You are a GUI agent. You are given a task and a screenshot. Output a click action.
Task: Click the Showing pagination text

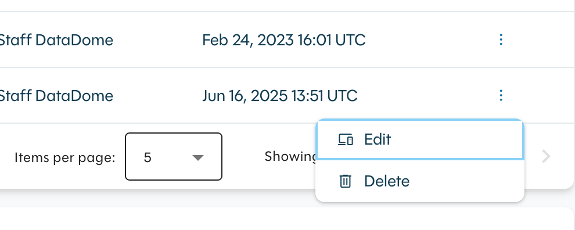click(290, 157)
